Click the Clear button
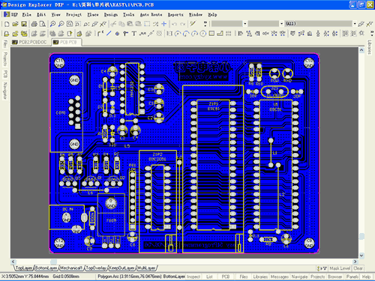This screenshot has height=281, width=375. coord(358,268)
